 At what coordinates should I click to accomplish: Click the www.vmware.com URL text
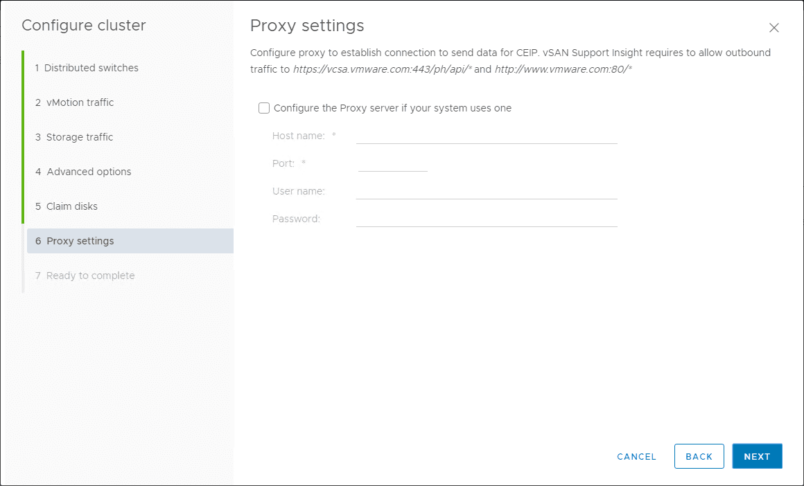tap(563, 69)
